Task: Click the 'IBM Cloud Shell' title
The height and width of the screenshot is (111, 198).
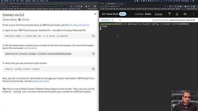Action: 110,14
